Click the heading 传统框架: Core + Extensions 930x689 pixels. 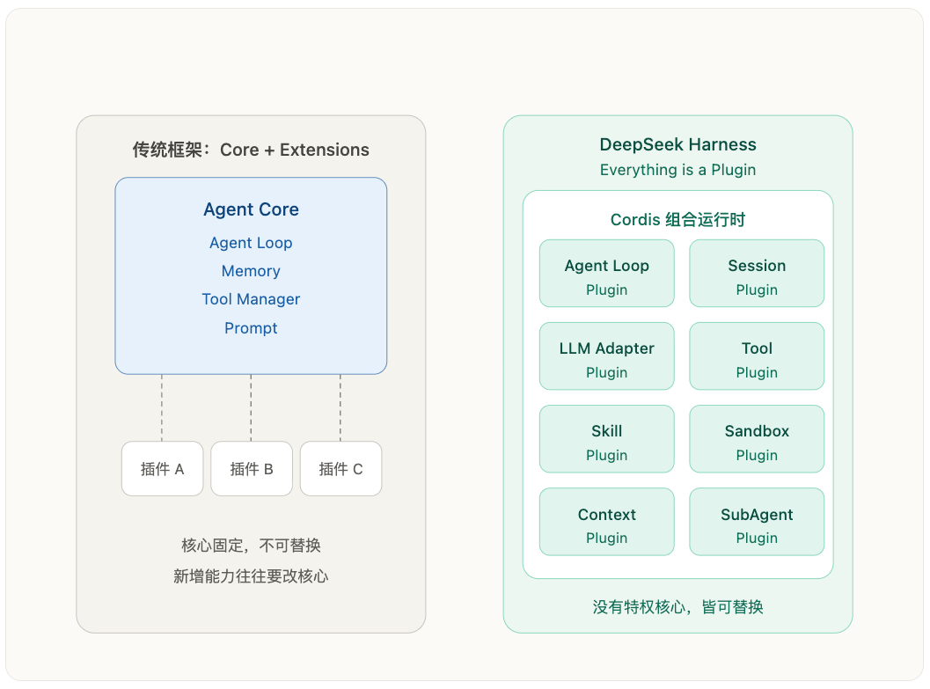click(251, 150)
